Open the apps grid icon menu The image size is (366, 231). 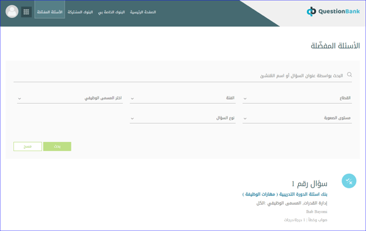26,12
